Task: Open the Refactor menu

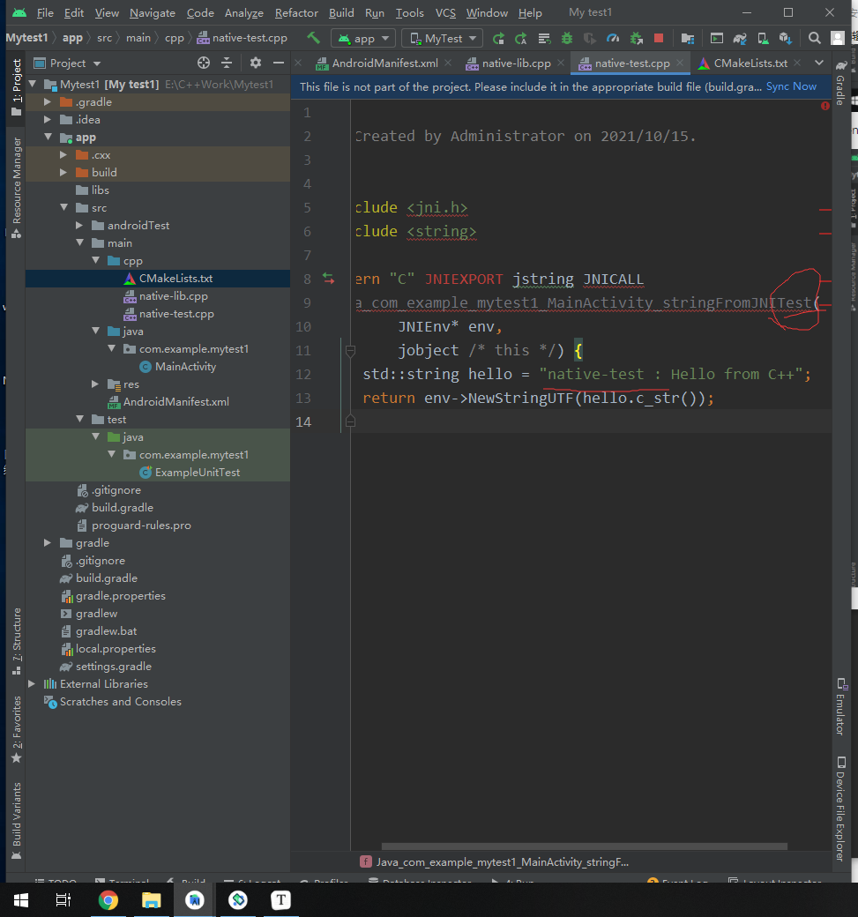Action: point(296,13)
